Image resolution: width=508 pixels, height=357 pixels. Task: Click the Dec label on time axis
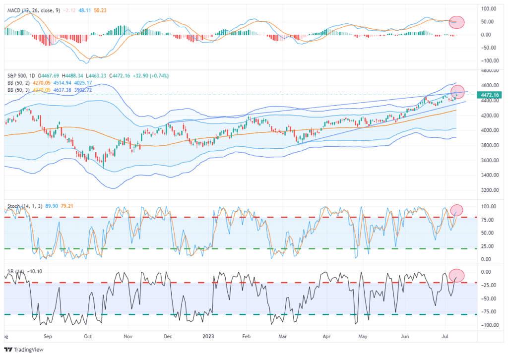168,337
